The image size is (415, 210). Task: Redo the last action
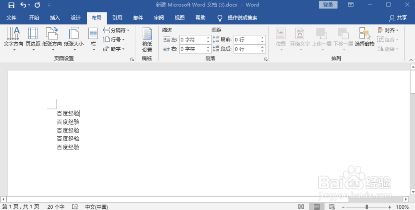pos(37,5)
